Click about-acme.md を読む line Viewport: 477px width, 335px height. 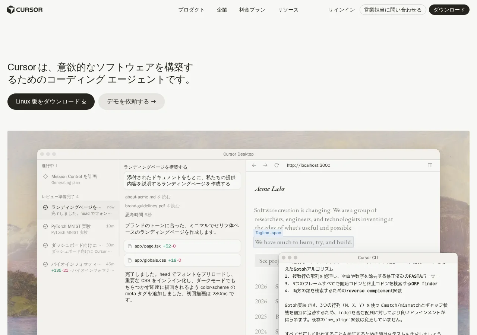[148, 197]
